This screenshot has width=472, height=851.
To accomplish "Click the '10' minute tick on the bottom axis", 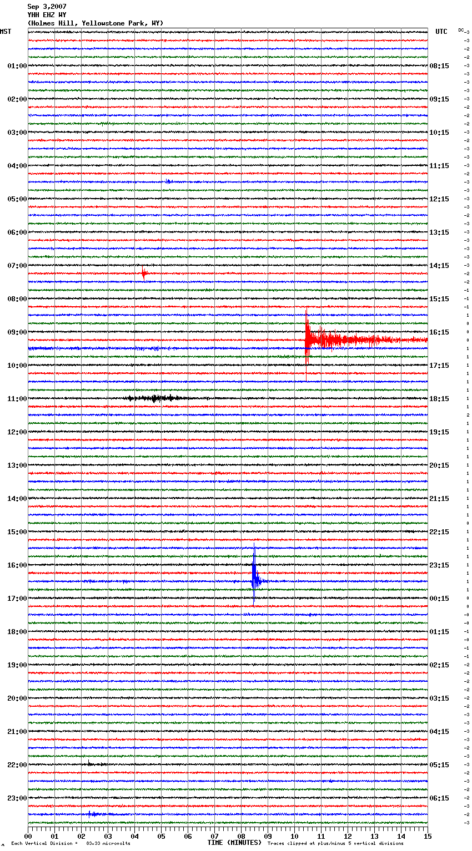I will click(294, 836).
